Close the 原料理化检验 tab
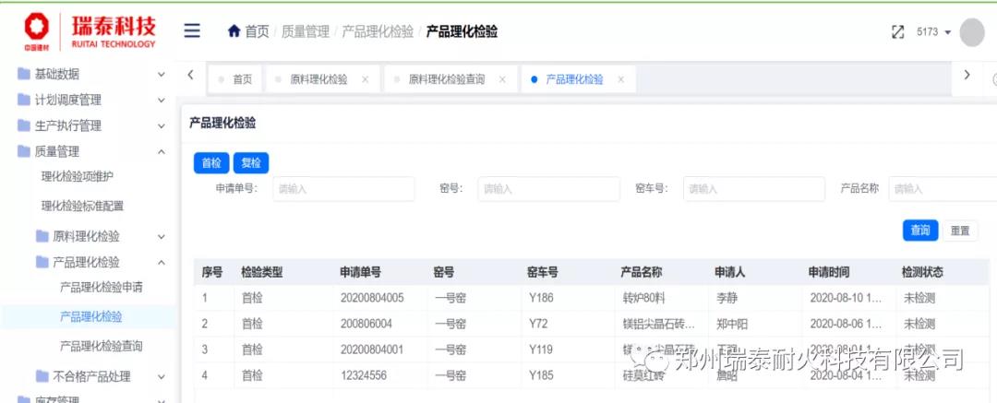Screen dimensions: 997x403 coord(365,79)
